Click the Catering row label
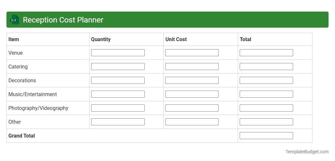 click(18, 67)
